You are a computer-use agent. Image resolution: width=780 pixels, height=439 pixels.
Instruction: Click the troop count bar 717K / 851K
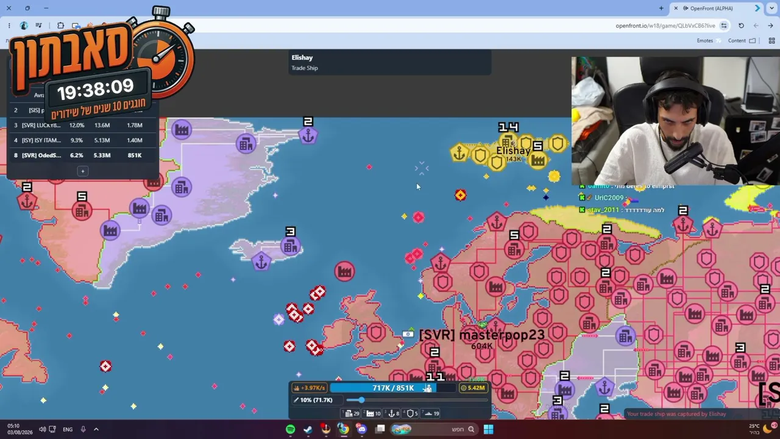pyautogui.click(x=393, y=388)
